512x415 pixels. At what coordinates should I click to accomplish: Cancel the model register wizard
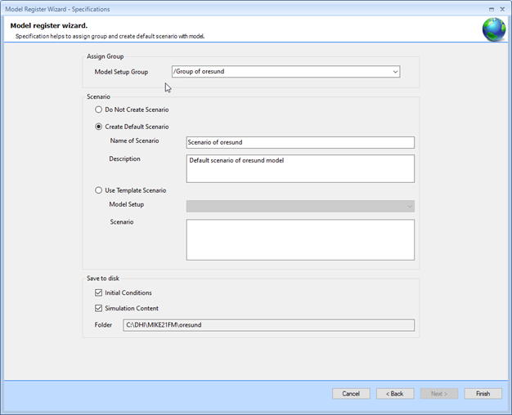tap(351, 394)
